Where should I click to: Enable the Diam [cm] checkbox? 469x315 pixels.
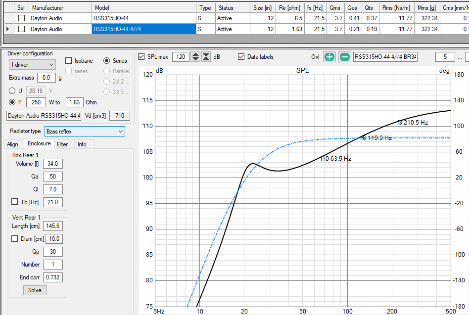tap(15, 238)
